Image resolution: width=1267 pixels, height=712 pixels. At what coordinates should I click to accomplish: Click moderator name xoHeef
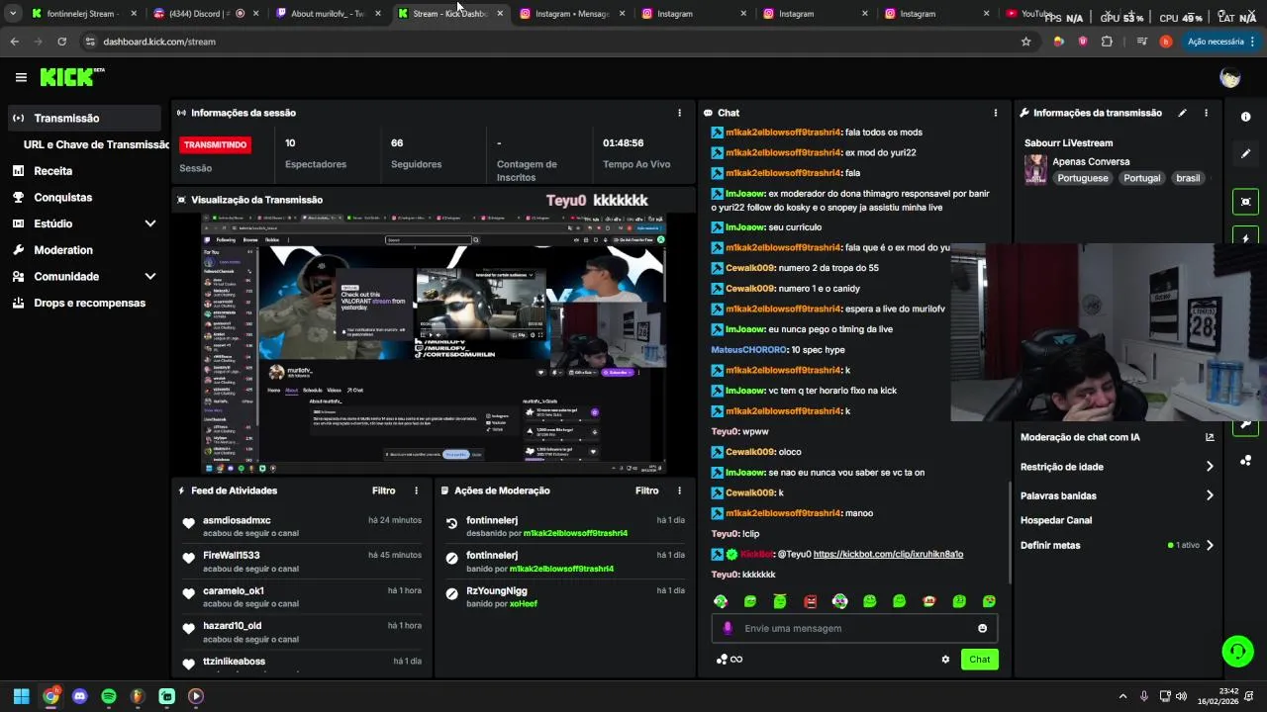[x=524, y=603]
